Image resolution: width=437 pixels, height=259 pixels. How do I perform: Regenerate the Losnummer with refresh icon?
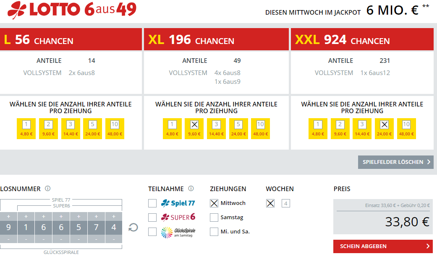point(133,227)
